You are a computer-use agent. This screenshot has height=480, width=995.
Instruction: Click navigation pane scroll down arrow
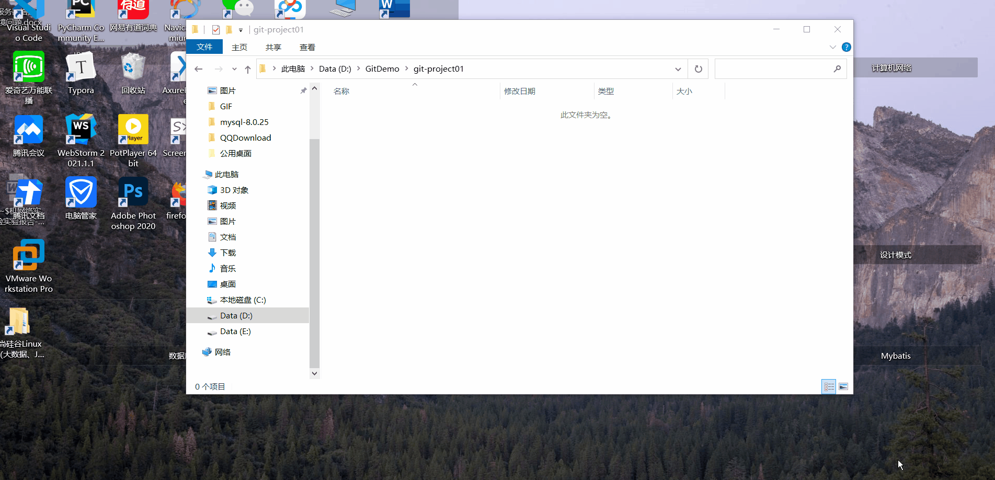click(314, 373)
